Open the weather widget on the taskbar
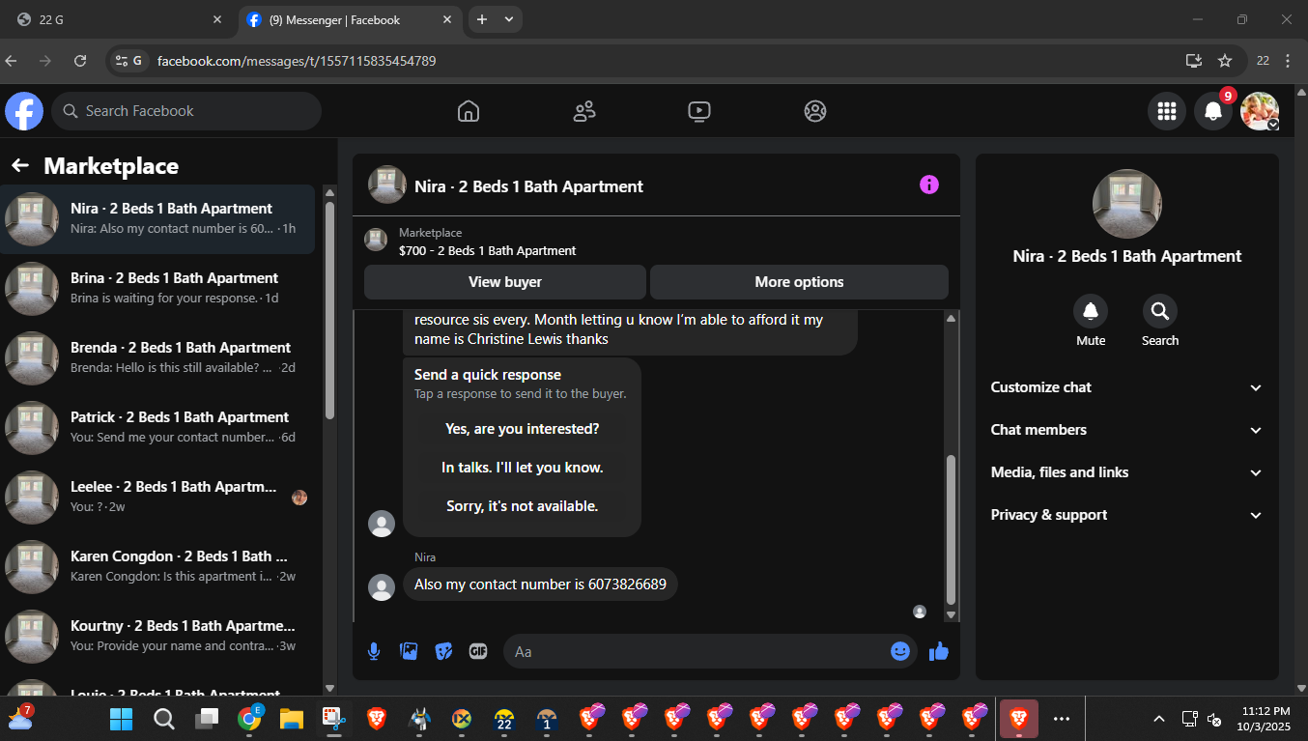The height and width of the screenshot is (741, 1308). 21,719
